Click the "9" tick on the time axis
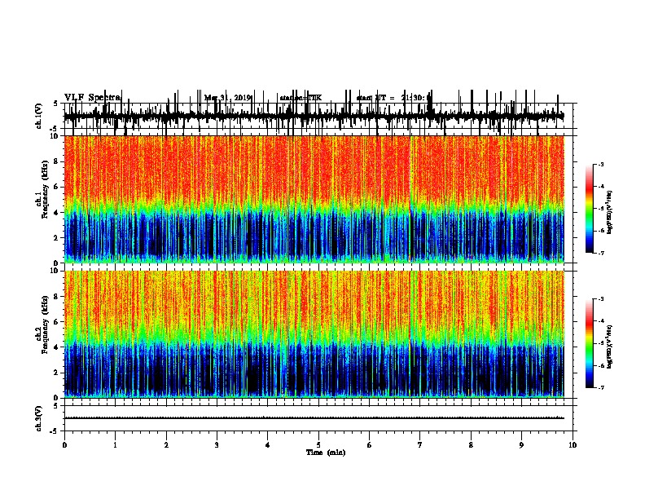 coord(522,445)
